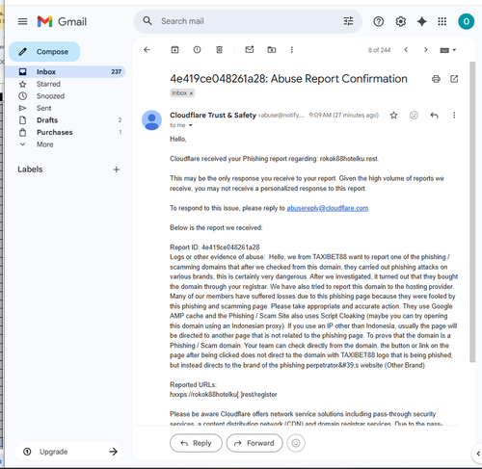The width and height of the screenshot is (482, 469).
Task: Show search options filter icon
Action: click(x=348, y=21)
